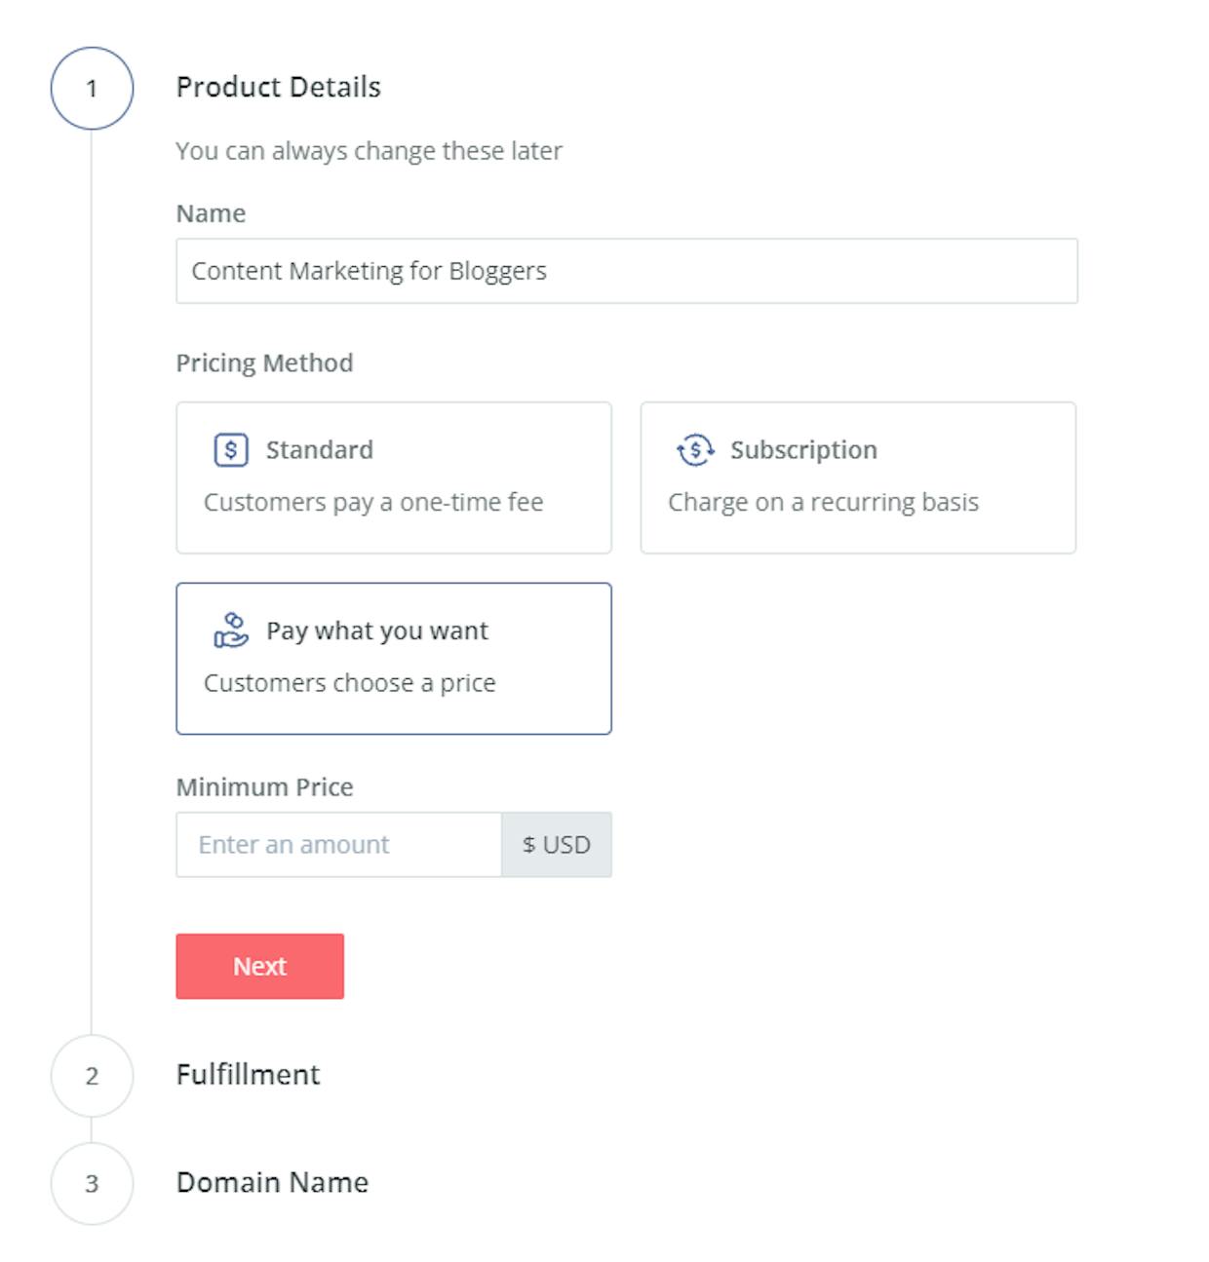Click the Next button
Screen dimensions: 1209x1262
coord(260,966)
